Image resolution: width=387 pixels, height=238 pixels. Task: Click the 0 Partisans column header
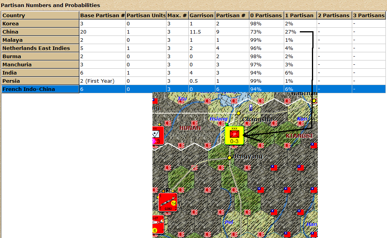(x=267, y=15)
